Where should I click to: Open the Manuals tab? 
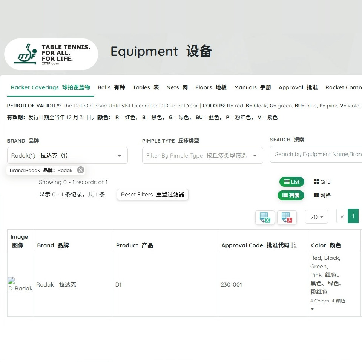253,87
